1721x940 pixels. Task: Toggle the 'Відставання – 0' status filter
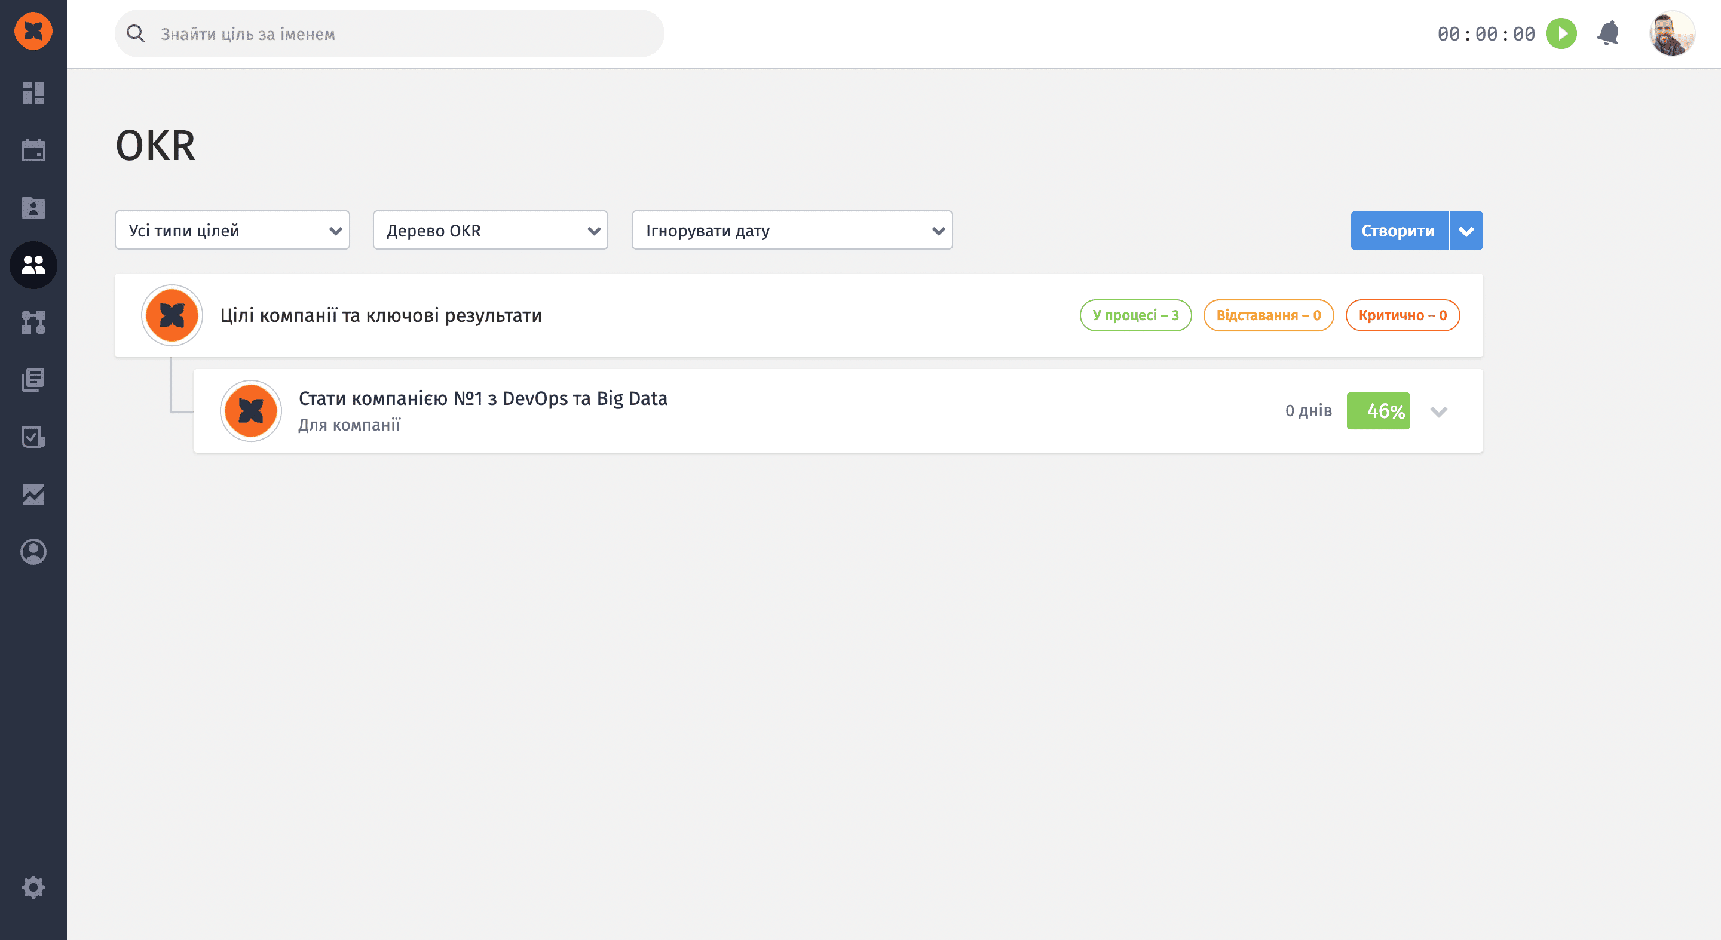click(x=1268, y=315)
